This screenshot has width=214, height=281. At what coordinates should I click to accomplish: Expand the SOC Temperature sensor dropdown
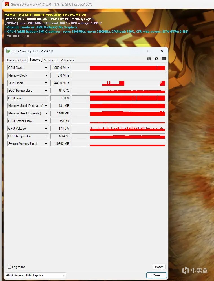[x=46, y=91]
